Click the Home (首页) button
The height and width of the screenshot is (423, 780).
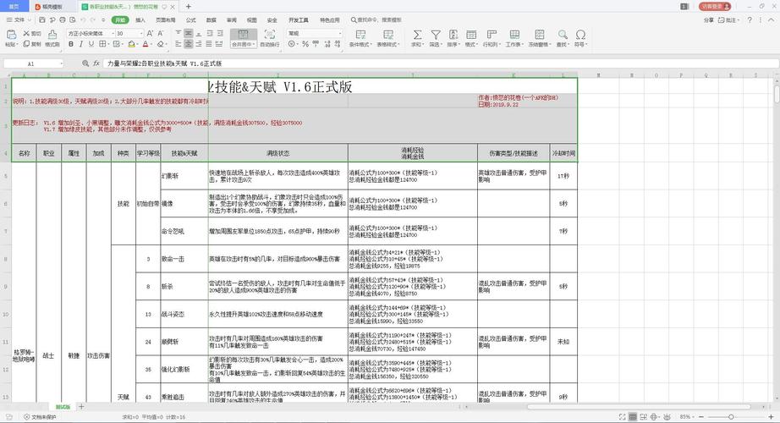tap(14, 7)
